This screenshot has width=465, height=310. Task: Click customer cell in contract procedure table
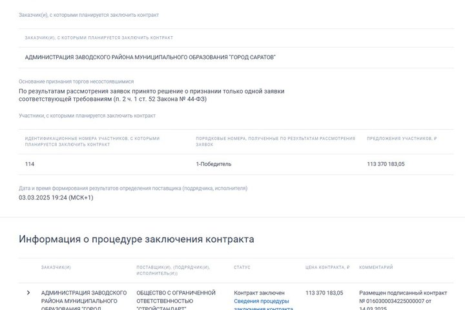pos(84,300)
